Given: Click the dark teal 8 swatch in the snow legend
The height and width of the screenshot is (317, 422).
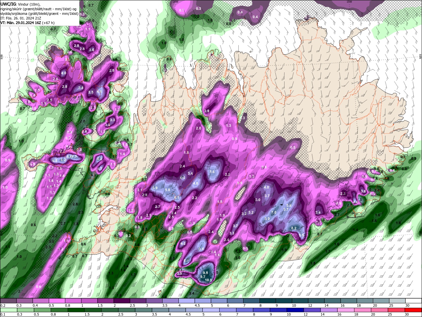Looking at the screenshot, I should pos(267,301).
